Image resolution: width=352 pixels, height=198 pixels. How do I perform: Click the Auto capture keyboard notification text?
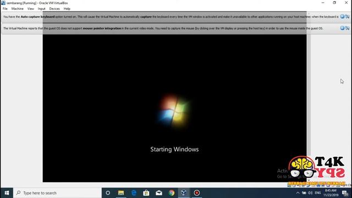(170, 16)
